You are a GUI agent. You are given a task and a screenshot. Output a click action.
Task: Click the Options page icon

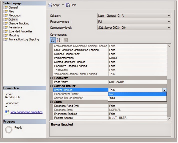pos(5,19)
